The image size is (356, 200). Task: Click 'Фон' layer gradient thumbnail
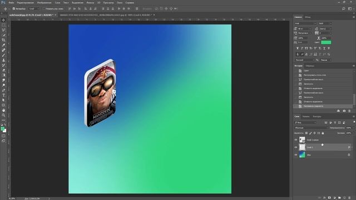click(x=302, y=155)
